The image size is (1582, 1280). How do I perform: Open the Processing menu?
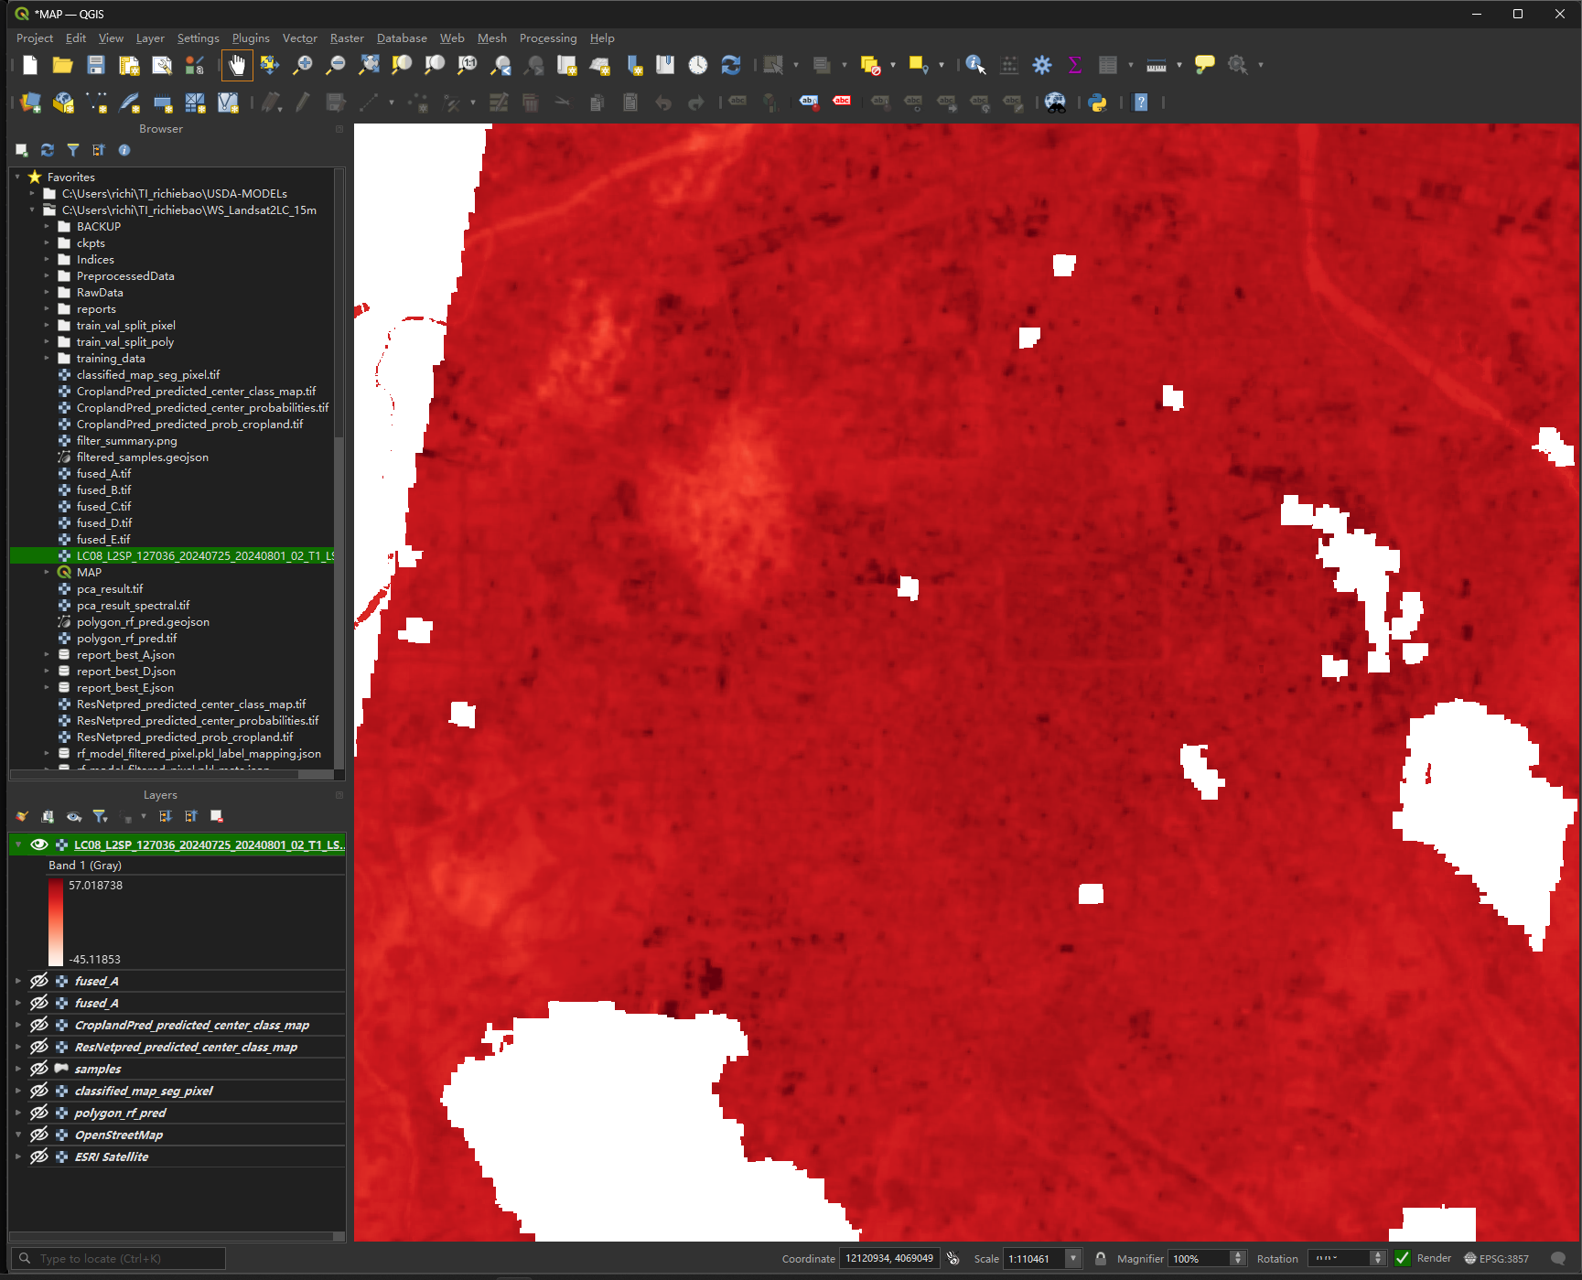coord(547,38)
